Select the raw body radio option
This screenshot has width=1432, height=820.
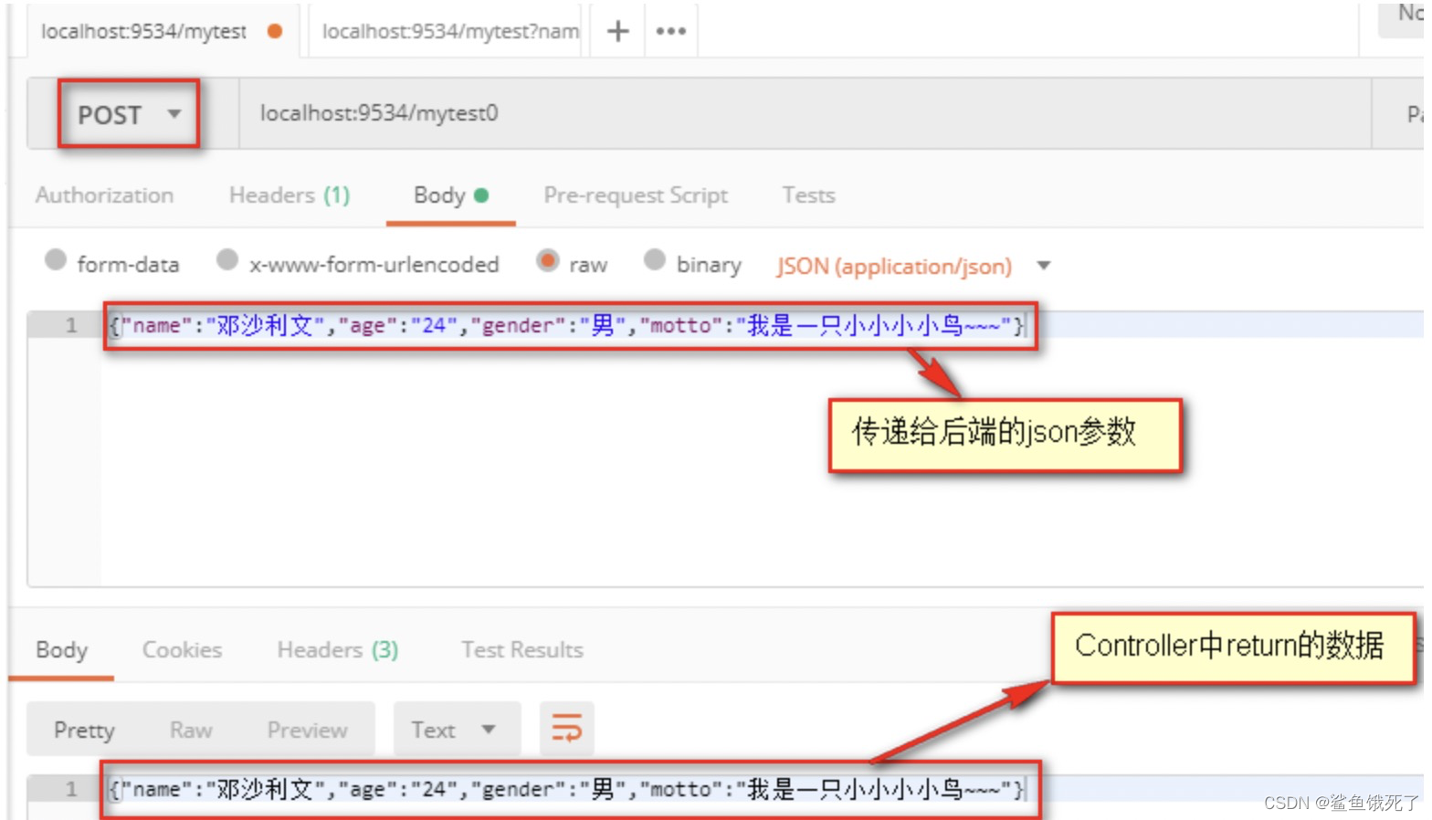point(547,261)
